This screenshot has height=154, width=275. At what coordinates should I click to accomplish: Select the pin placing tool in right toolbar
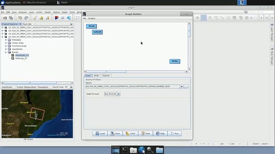210,18
